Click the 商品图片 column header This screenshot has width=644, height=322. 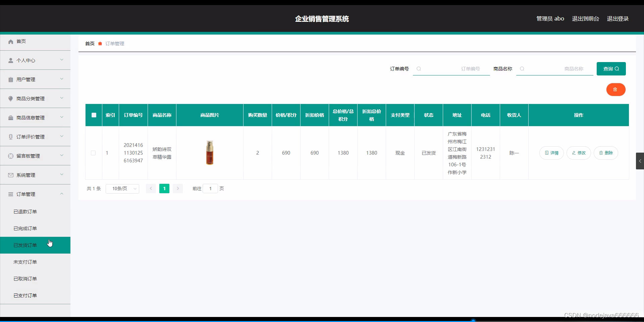(x=210, y=115)
